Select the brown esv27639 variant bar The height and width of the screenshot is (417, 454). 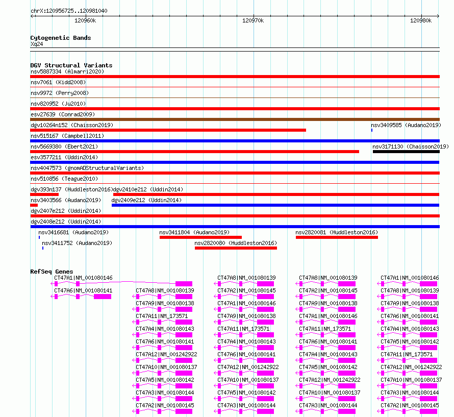pos(235,119)
